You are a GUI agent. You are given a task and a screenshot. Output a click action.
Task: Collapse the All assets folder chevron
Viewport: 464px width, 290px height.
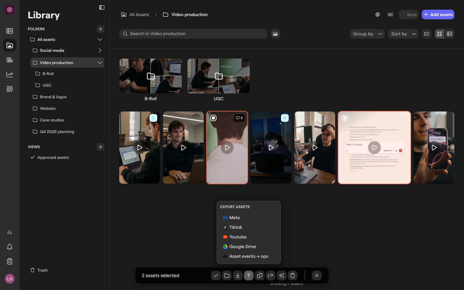100,40
